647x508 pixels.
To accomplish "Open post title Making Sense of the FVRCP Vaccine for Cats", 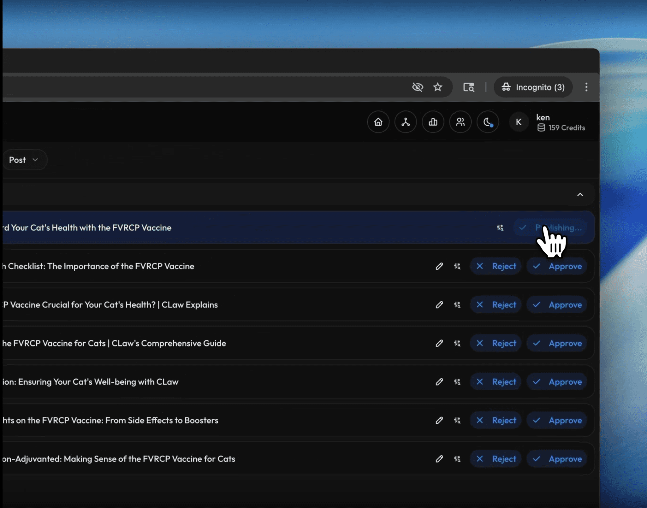I will [119, 459].
